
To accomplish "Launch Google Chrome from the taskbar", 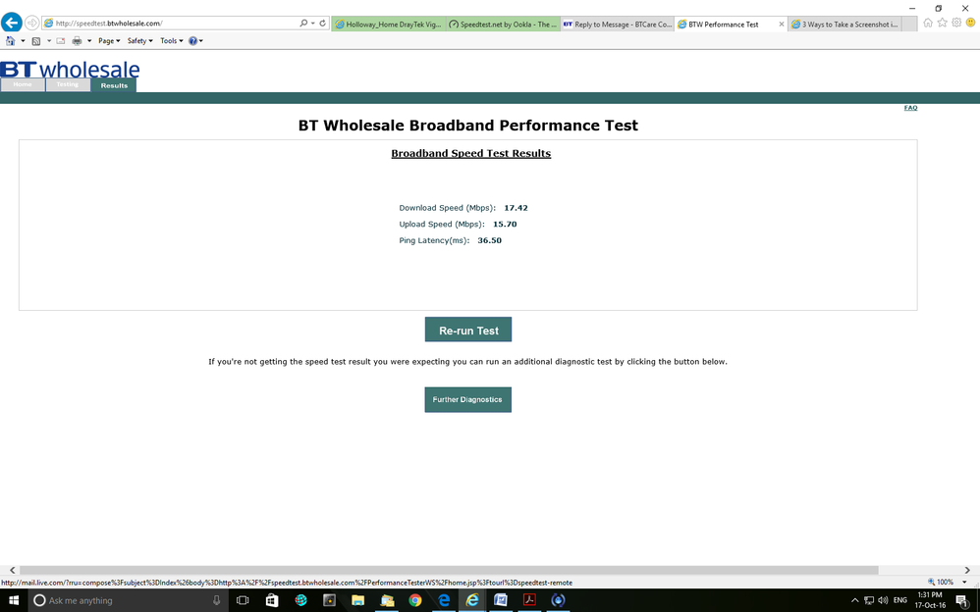I will [415, 600].
